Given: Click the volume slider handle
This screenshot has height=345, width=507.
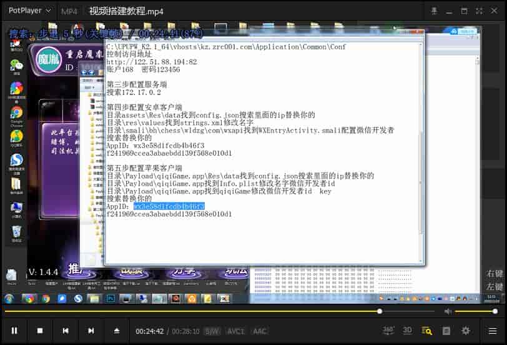Looking at the screenshot, I should tap(495, 311).
